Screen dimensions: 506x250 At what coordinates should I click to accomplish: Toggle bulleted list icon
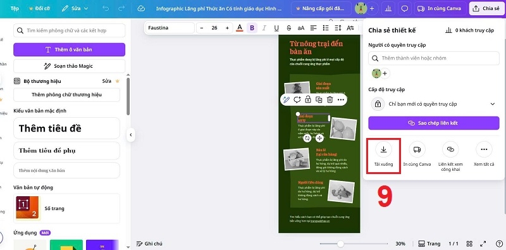click(x=326, y=28)
